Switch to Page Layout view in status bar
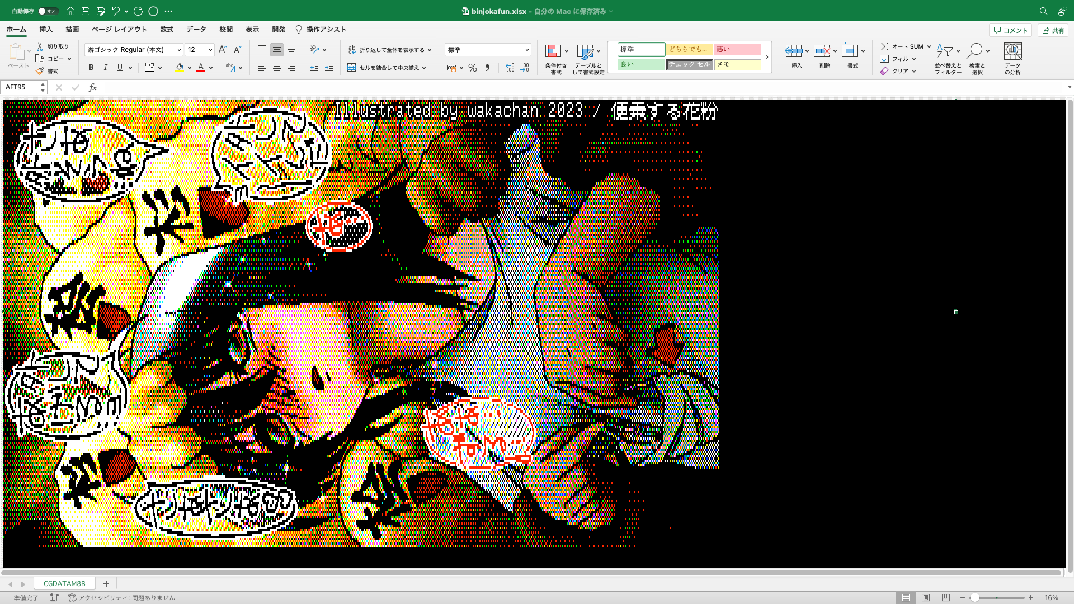The image size is (1074, 604). click(x=926, y=597)
